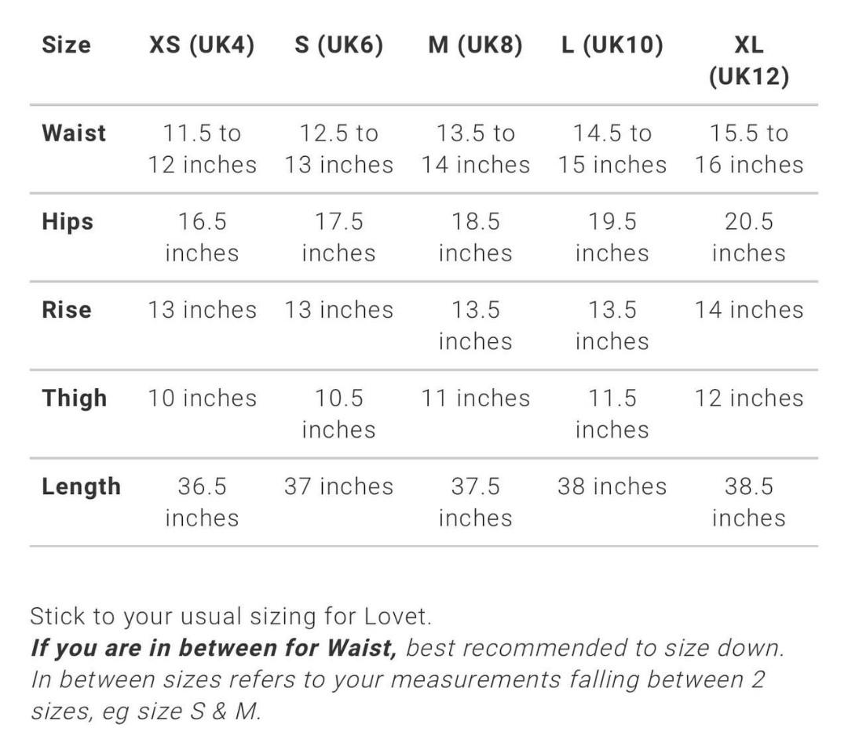Image resolution: width=848 pixels, height=735 pixels.
Task: Select the XL waist cell 15.5 to 16 inches
Action: point(748,148)
